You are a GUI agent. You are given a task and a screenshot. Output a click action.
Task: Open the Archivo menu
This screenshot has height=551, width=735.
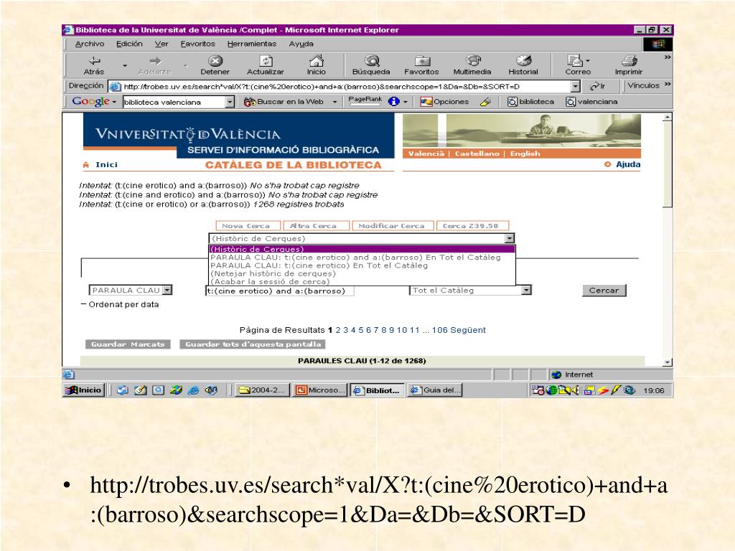[90, 44]
